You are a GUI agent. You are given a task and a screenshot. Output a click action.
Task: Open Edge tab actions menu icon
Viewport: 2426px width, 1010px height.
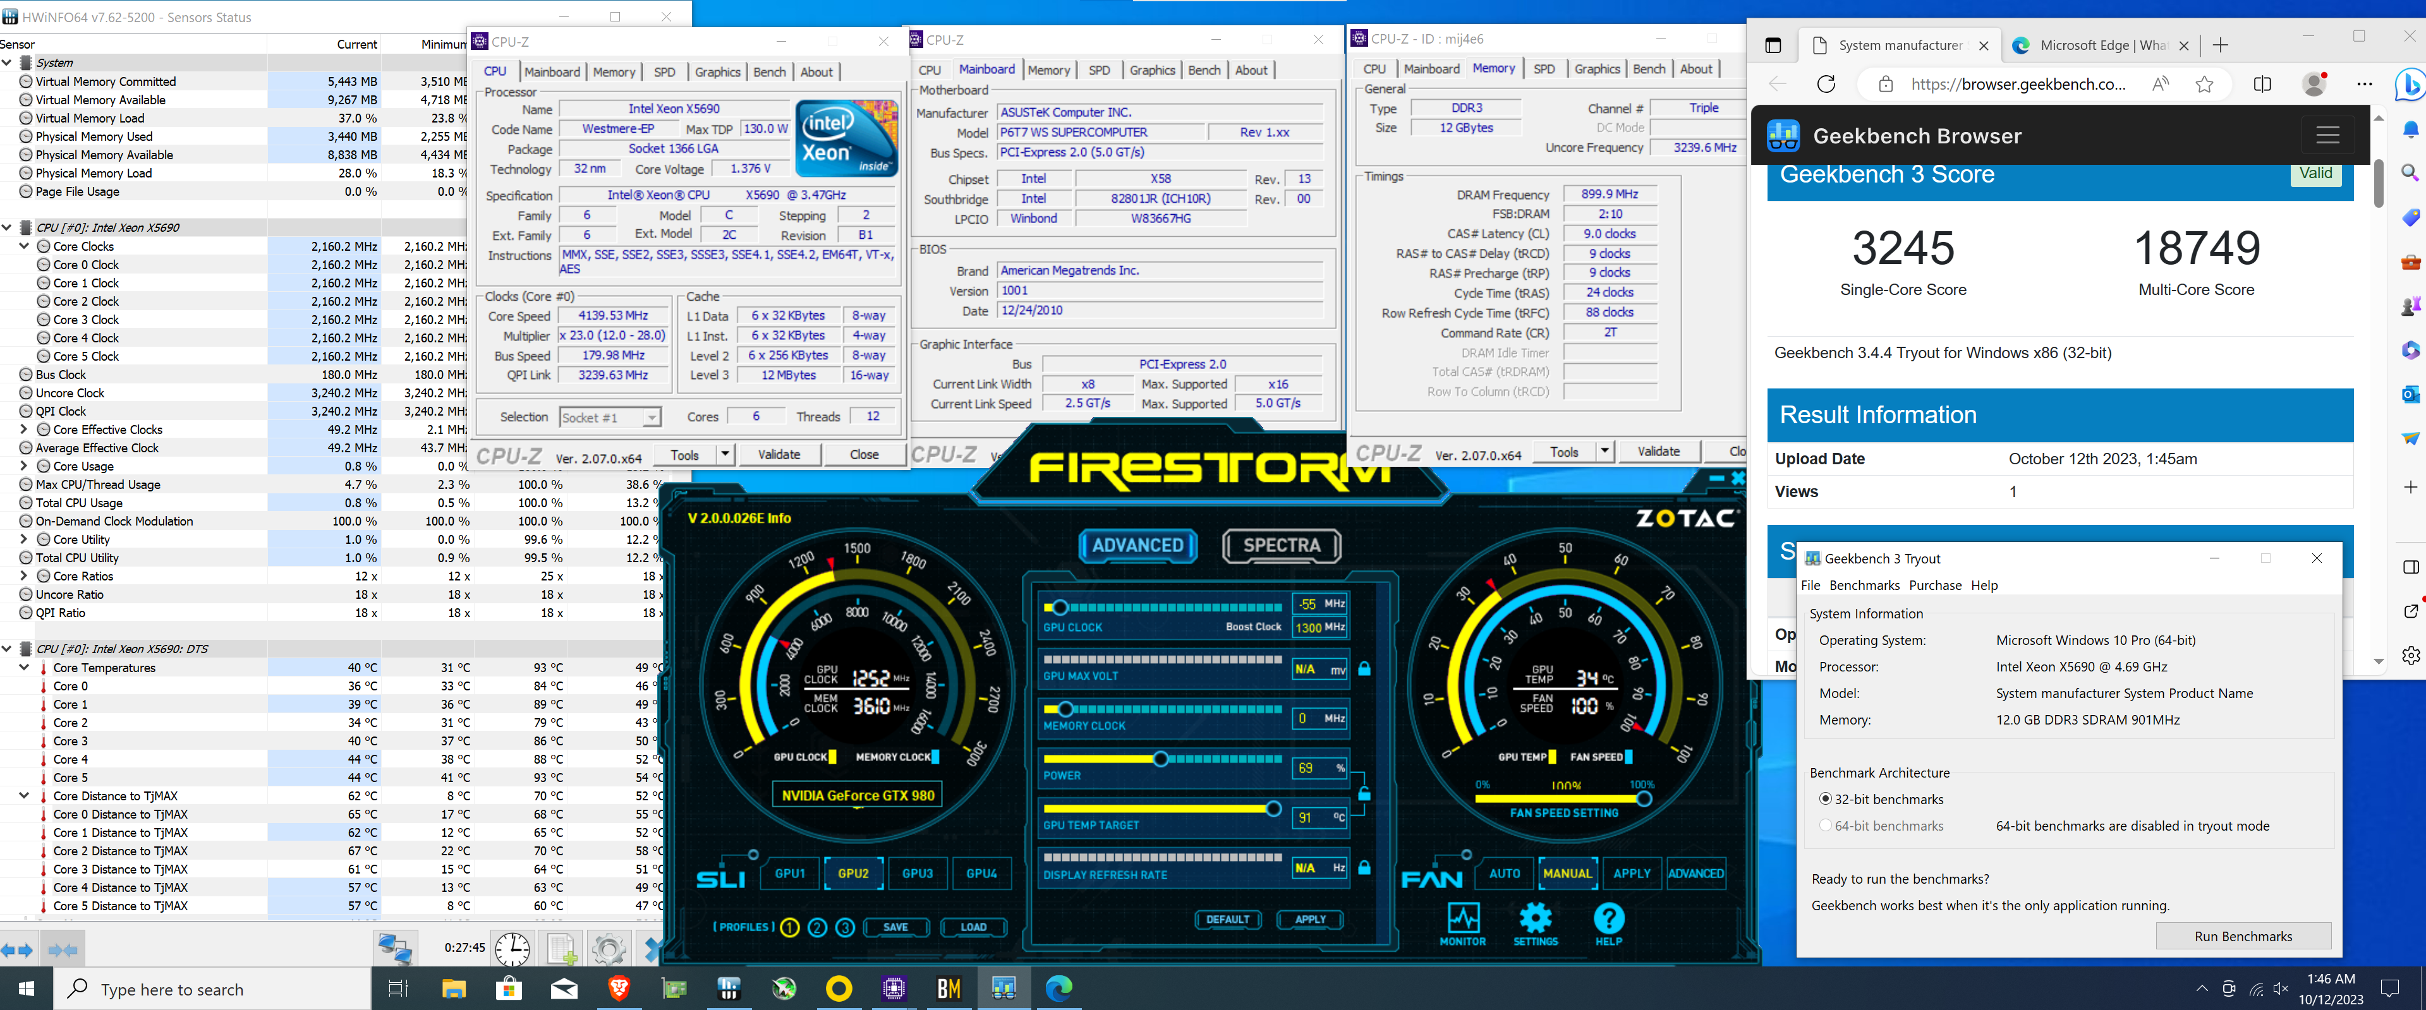[1773, 45]
